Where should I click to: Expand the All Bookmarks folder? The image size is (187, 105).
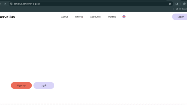tap(181, 9)
